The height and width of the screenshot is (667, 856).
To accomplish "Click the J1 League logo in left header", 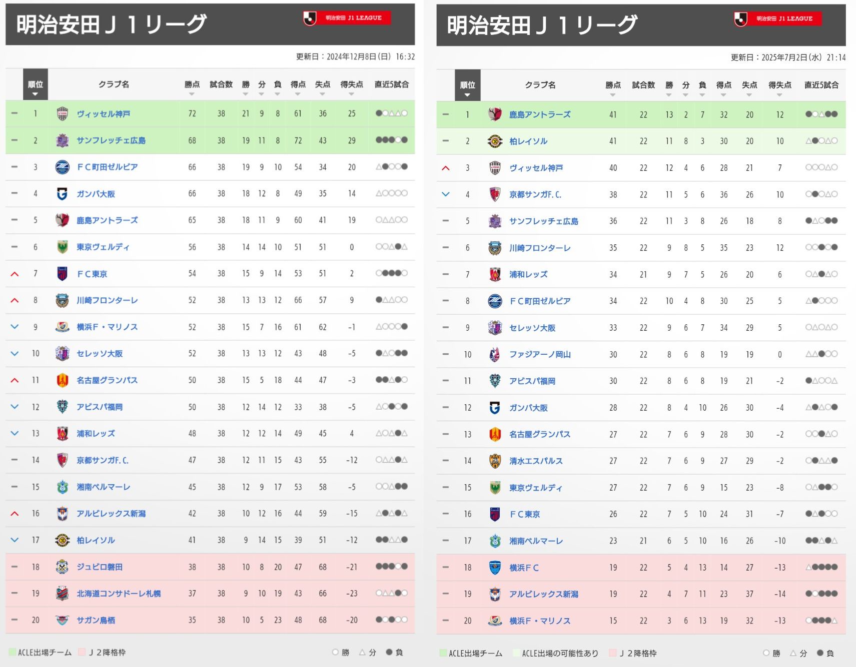I will (x=347, y=18).
